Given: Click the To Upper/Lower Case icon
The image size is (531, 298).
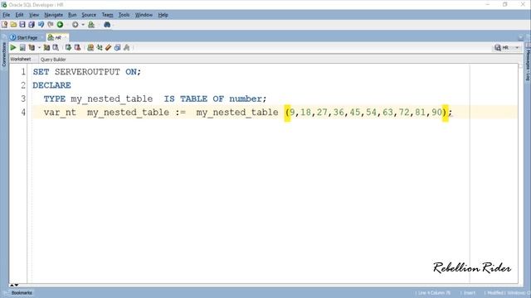Looking at the screenshot, I should point(100,48).
